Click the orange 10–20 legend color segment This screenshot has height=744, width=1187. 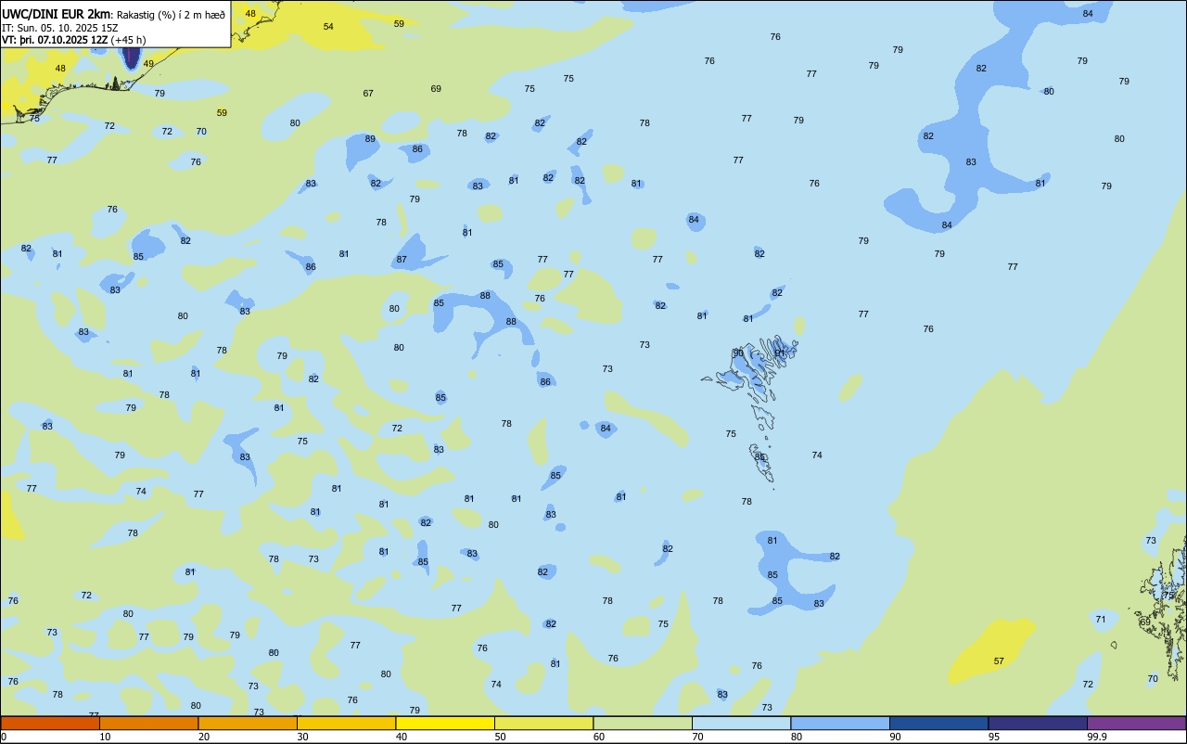click(x=148, y=723)
